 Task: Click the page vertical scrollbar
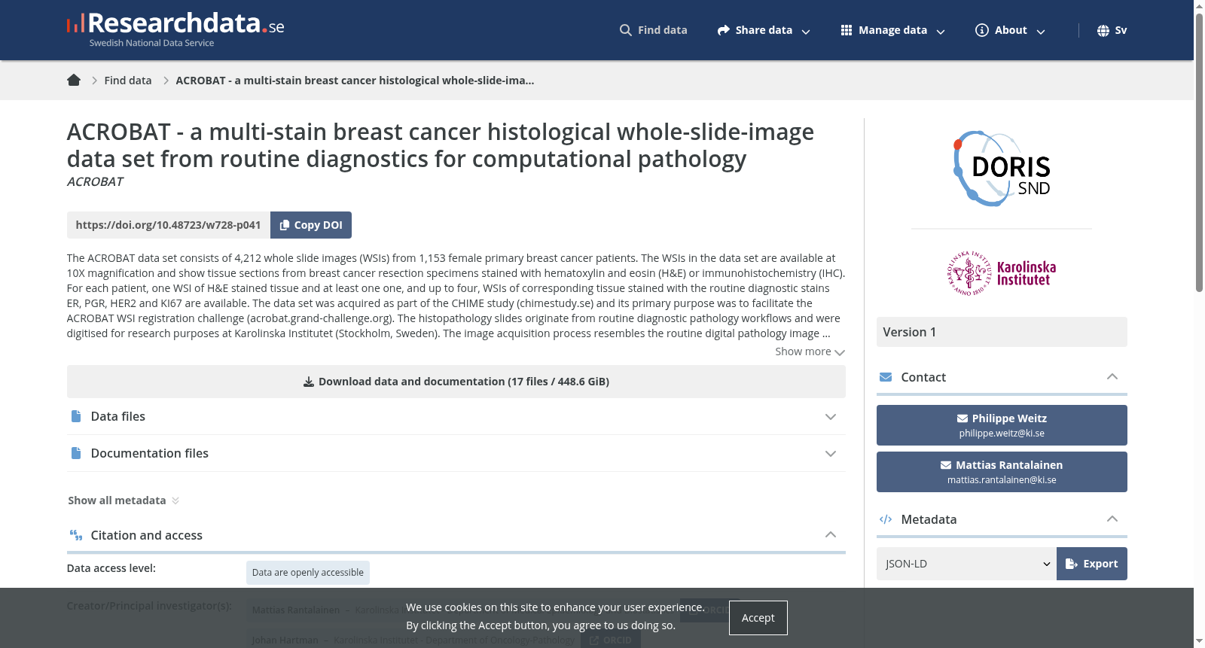[x=1199, y=151]
